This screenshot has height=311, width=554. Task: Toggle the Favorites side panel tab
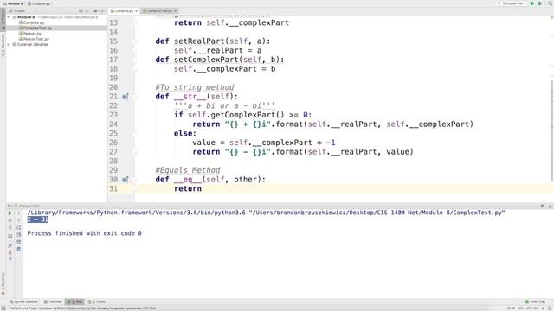tap(3, 284)
